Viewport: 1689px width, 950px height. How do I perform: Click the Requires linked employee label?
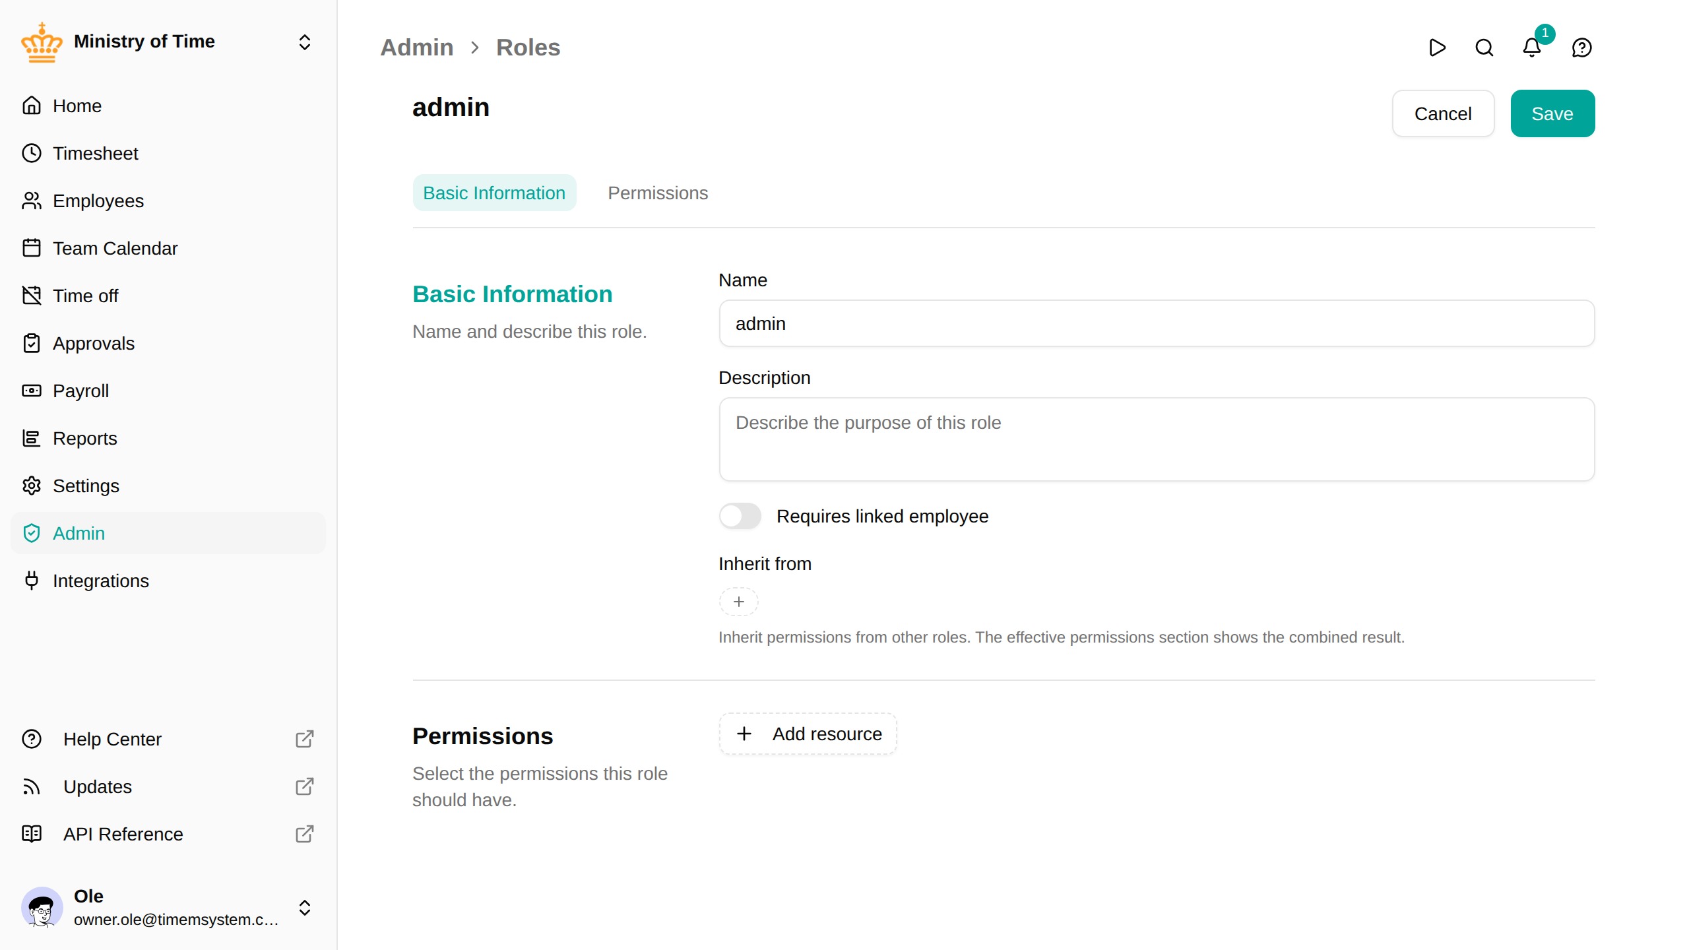coord(882,516)
